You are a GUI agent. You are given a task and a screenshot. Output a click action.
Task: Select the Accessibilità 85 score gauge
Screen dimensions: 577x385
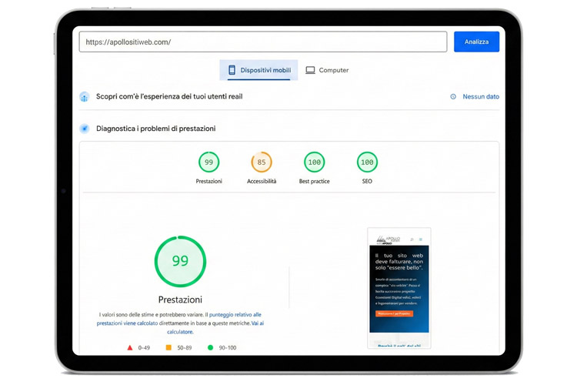tap(262, 162)
